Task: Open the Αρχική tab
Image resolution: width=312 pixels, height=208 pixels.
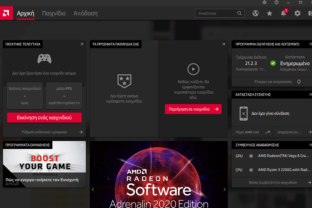Action: (x=25, y=13)
